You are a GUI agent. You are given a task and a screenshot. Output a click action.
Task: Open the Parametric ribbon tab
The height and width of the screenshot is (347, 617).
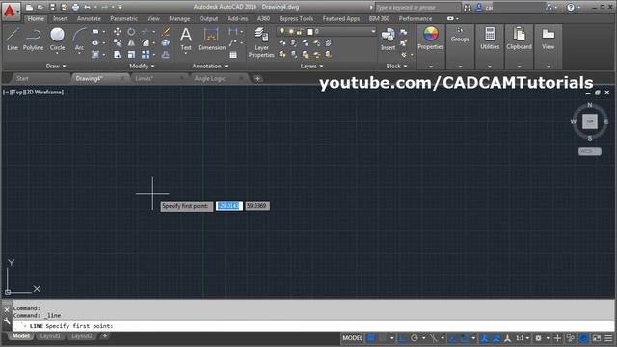(124, 19)
